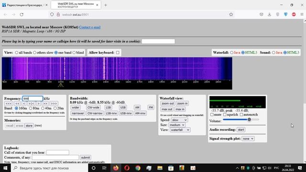Click the 1400 kHz mark on the frequency scale
This screenshot has height=172, width=306.
coord(106,82)
